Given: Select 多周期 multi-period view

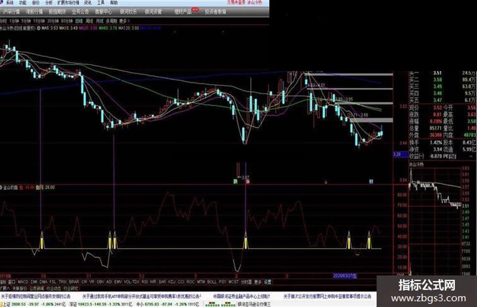Looking at the screenshot, I should coord(112,21).
